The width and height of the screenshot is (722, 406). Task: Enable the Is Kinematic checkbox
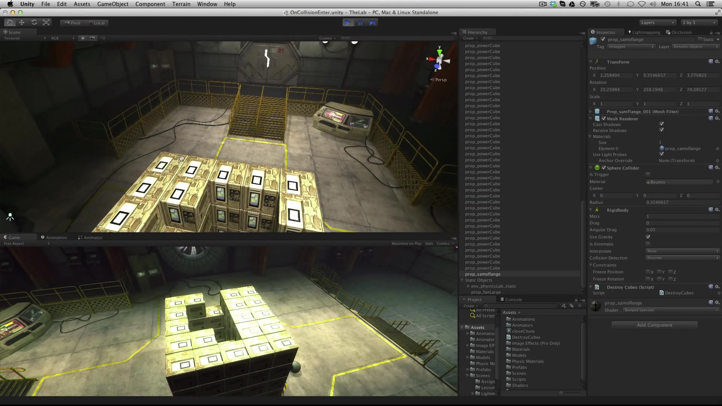pos(648,244)
